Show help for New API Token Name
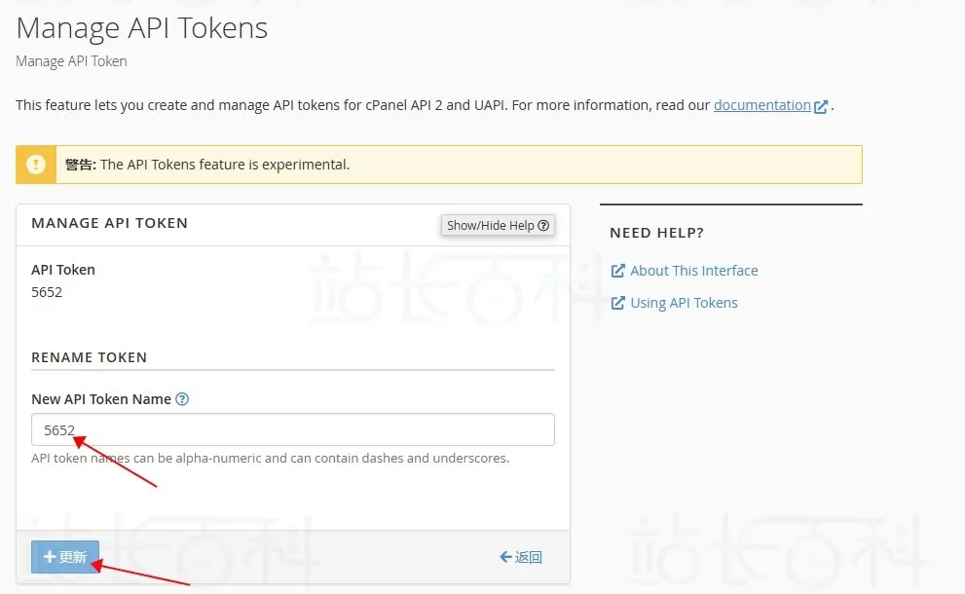965x594 pixels. (182, 399)
